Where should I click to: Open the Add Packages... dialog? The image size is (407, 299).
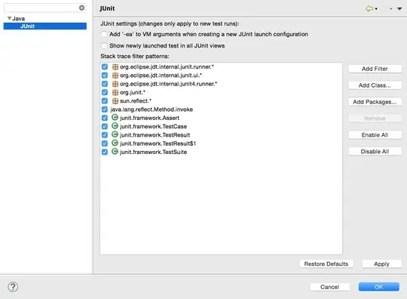coord(375,102)
